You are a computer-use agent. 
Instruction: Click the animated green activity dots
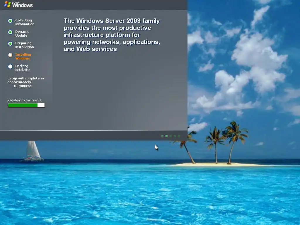coord(171,136)
